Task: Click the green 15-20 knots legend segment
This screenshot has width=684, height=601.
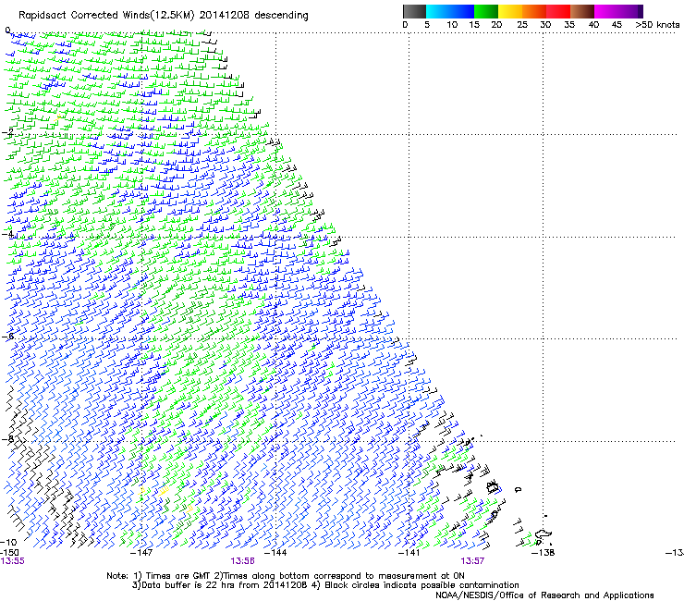Action: 486,11
